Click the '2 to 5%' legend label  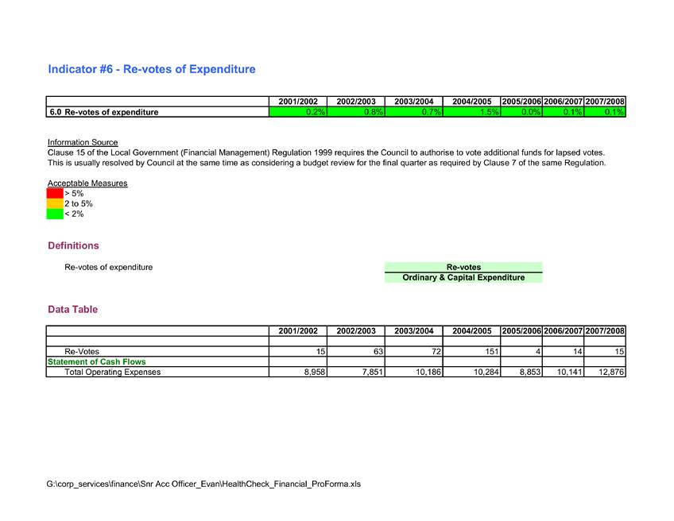(x=79, y=203)
